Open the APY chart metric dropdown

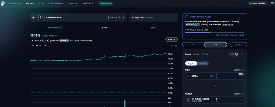point(172,40)
